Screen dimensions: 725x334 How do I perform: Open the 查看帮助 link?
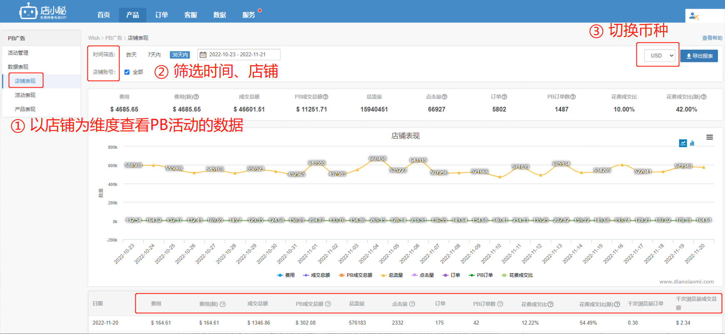[x=712, y=38]
